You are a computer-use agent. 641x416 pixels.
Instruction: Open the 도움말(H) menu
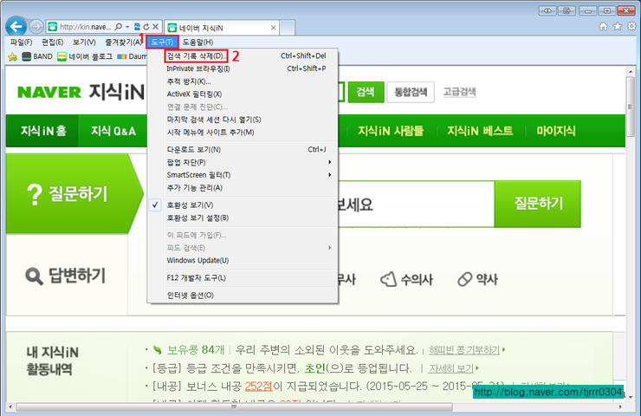[197, 42]
